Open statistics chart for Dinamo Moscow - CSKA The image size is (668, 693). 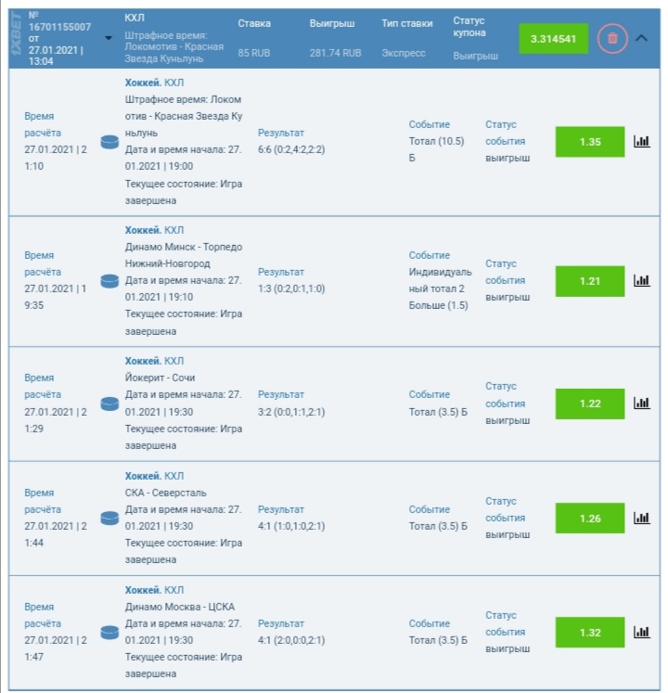pos(642,633)
